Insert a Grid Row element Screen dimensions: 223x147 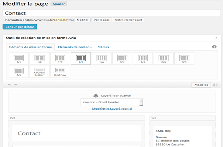pyautogui.click(x=60, y=71)
